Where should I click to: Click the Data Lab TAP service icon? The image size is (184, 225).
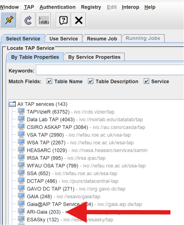21,119
